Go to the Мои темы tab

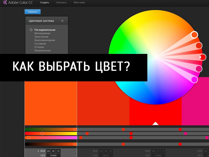click(x=79, y=3)
